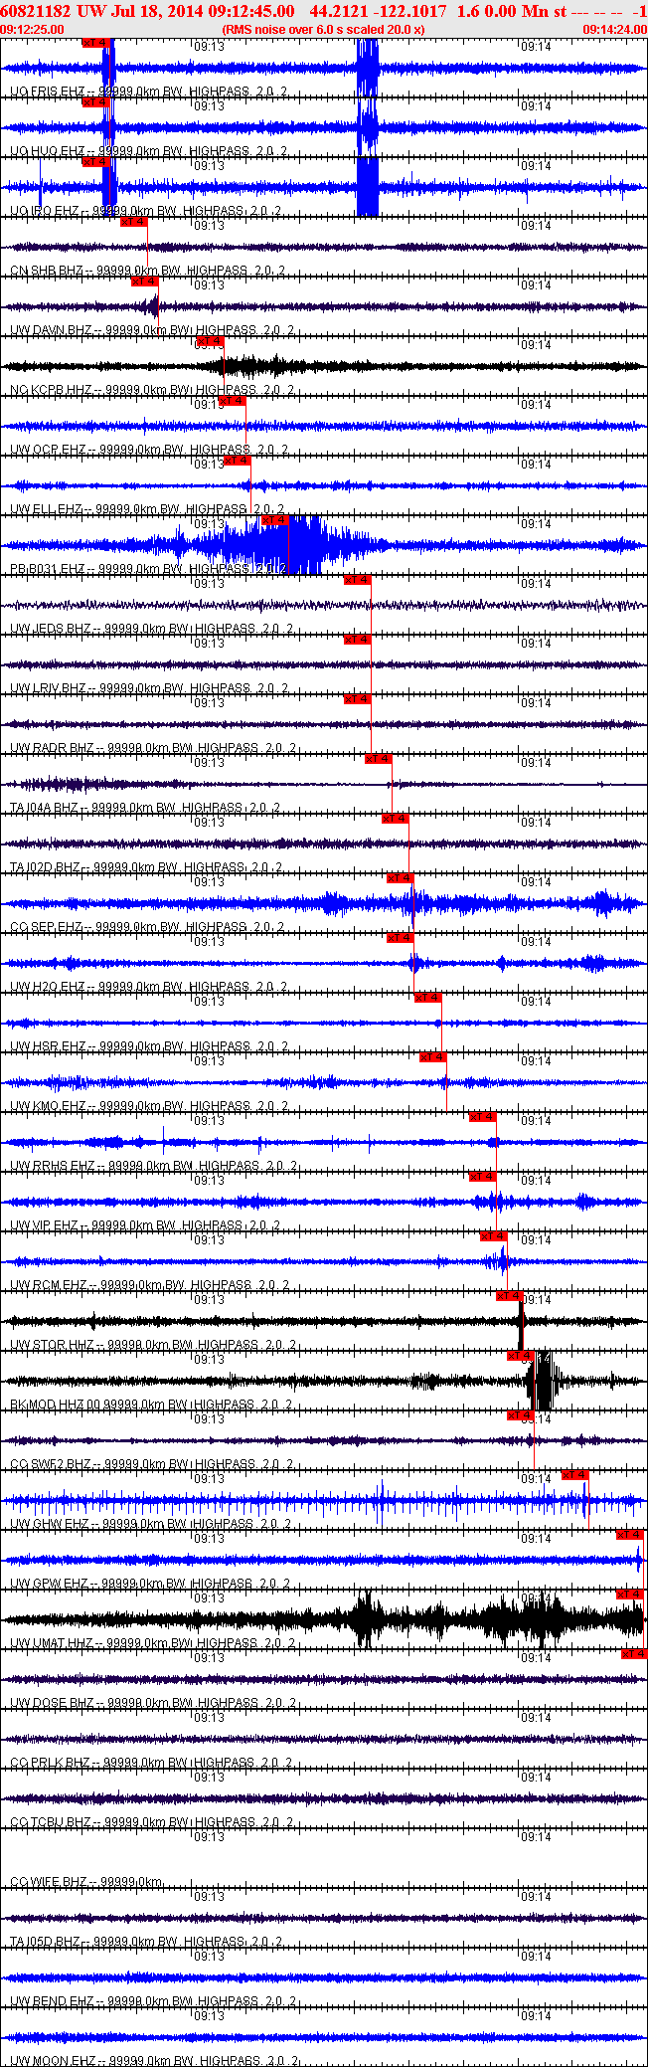The height and width of the screenshot is (2067, 648).
Task: Click the red pick flag on UW OCP trace
Action: pyautogui.click(x=233, y=401)
